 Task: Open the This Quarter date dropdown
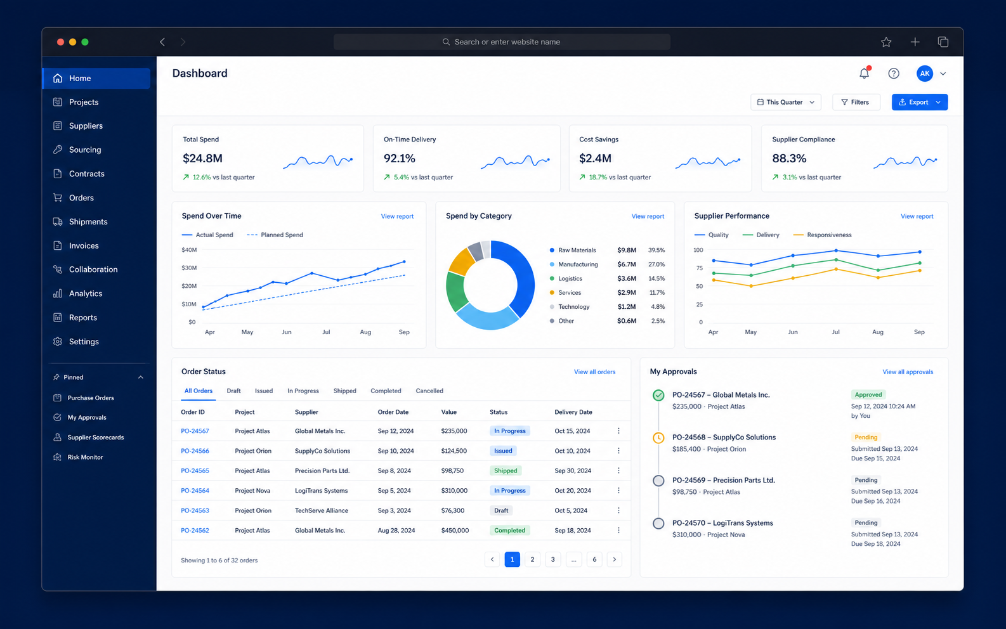point(786,102)
